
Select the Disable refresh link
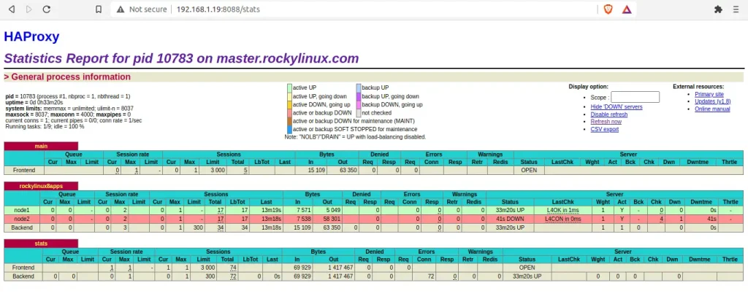[608, 114]
